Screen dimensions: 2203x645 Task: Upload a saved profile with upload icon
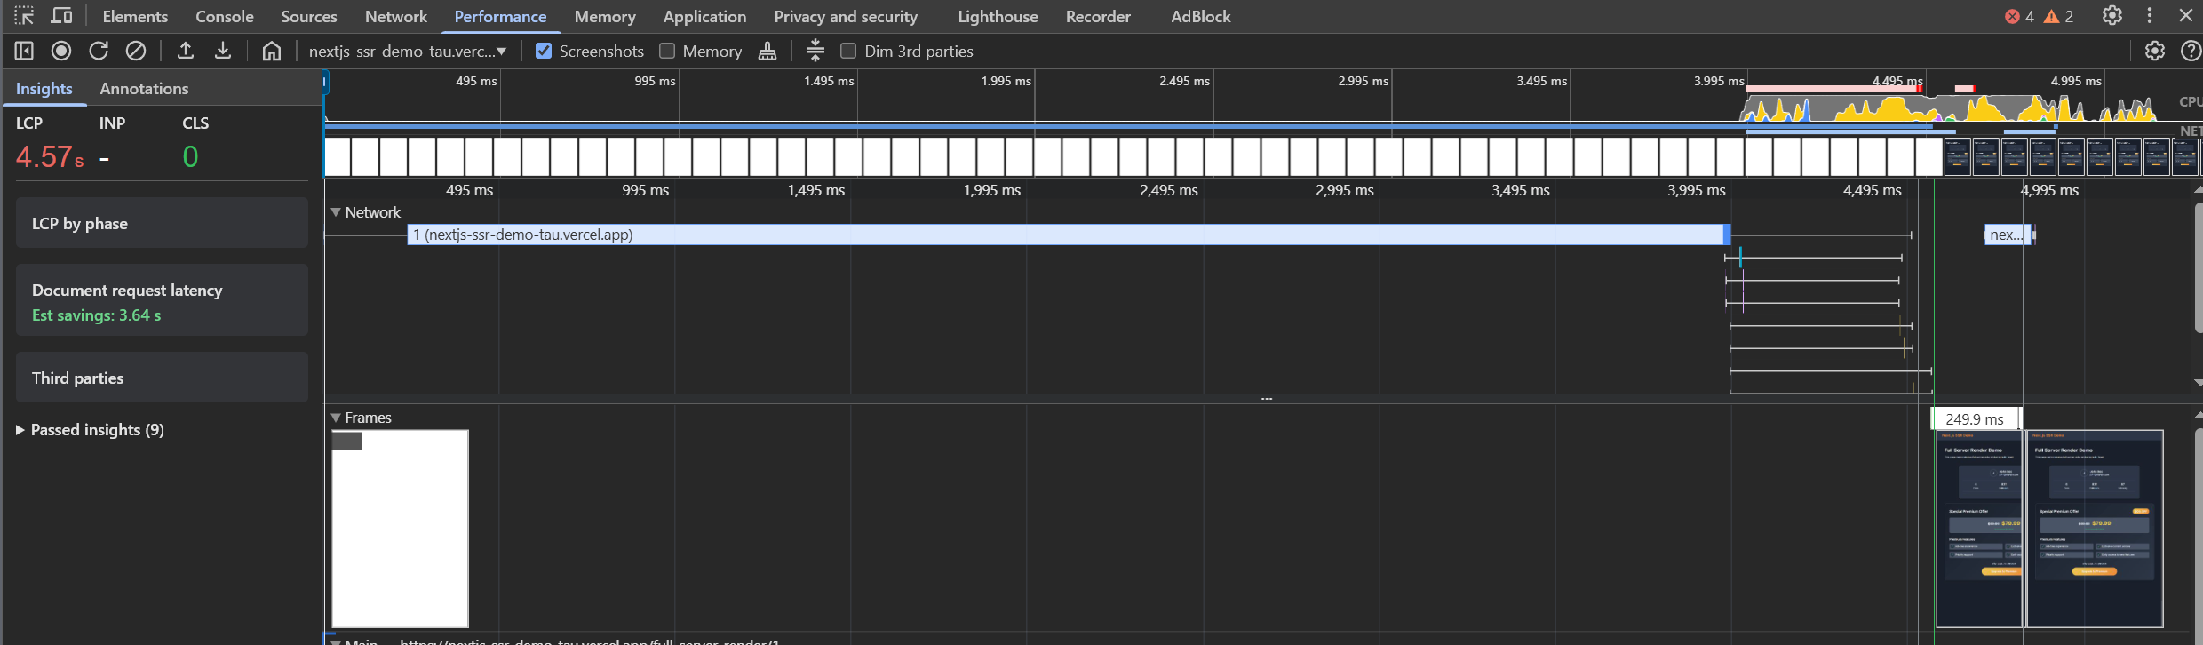186,51
